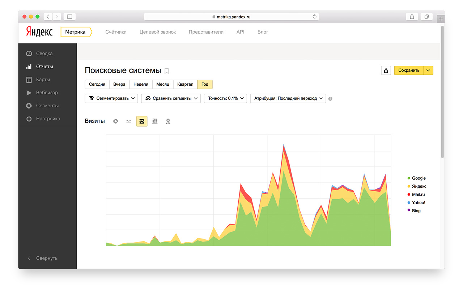Switch chart to pie chart view
This screenshot has width=463, height=295.
tap(116, 121)
